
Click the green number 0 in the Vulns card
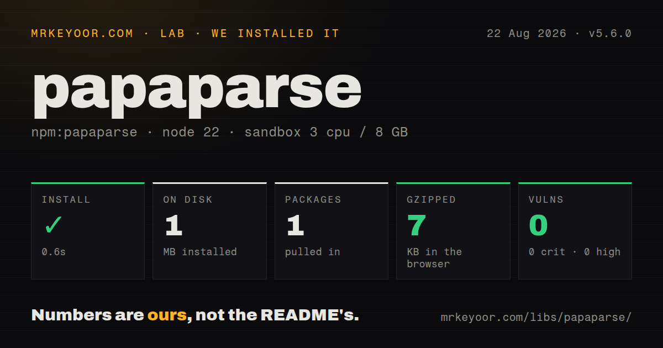coord(539,225)
